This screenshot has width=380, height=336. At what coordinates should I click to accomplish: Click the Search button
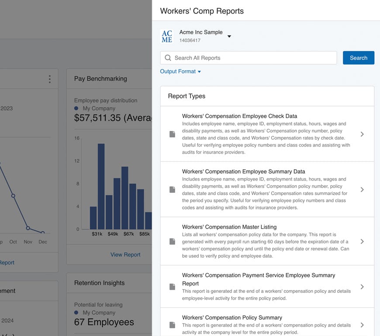point(358,58)
